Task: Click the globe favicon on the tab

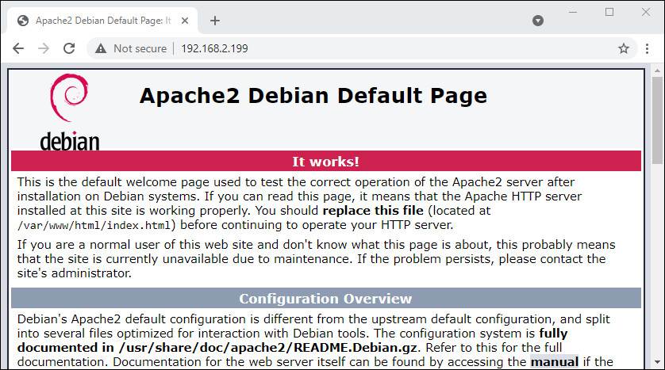Action: pyautogui.click(x=23, y=21)
